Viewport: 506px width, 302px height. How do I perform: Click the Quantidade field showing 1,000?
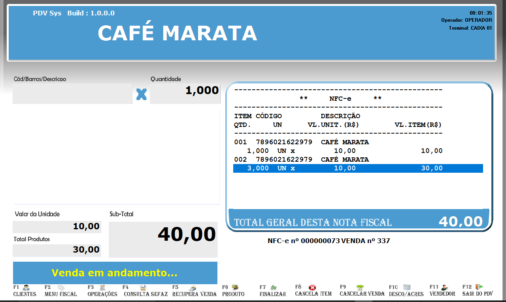[185, 94]
